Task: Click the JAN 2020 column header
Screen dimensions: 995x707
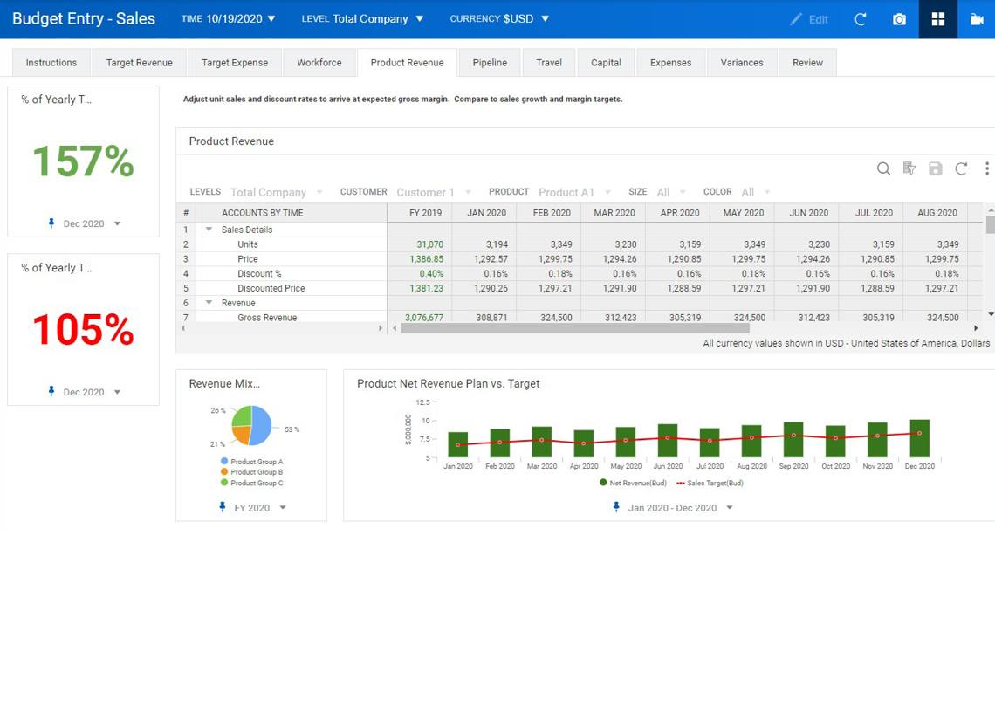Action: (486, 213)
